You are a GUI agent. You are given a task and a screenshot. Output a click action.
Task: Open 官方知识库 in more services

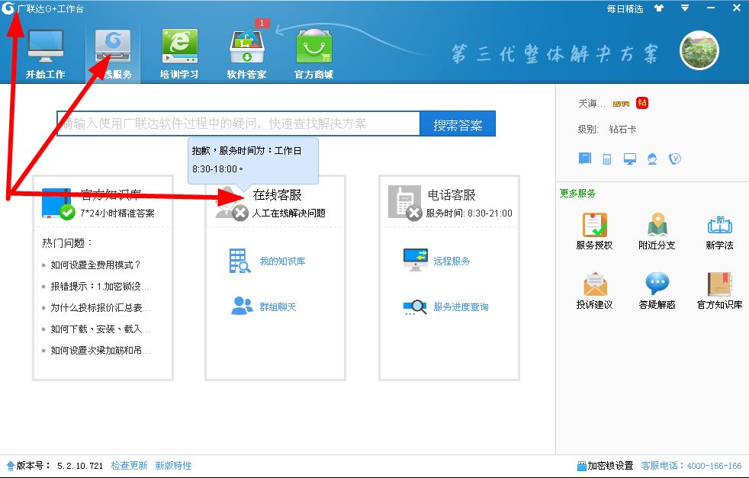(x=719, y=290)
